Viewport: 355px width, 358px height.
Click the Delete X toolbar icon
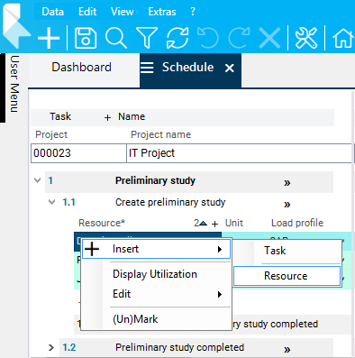269,38
